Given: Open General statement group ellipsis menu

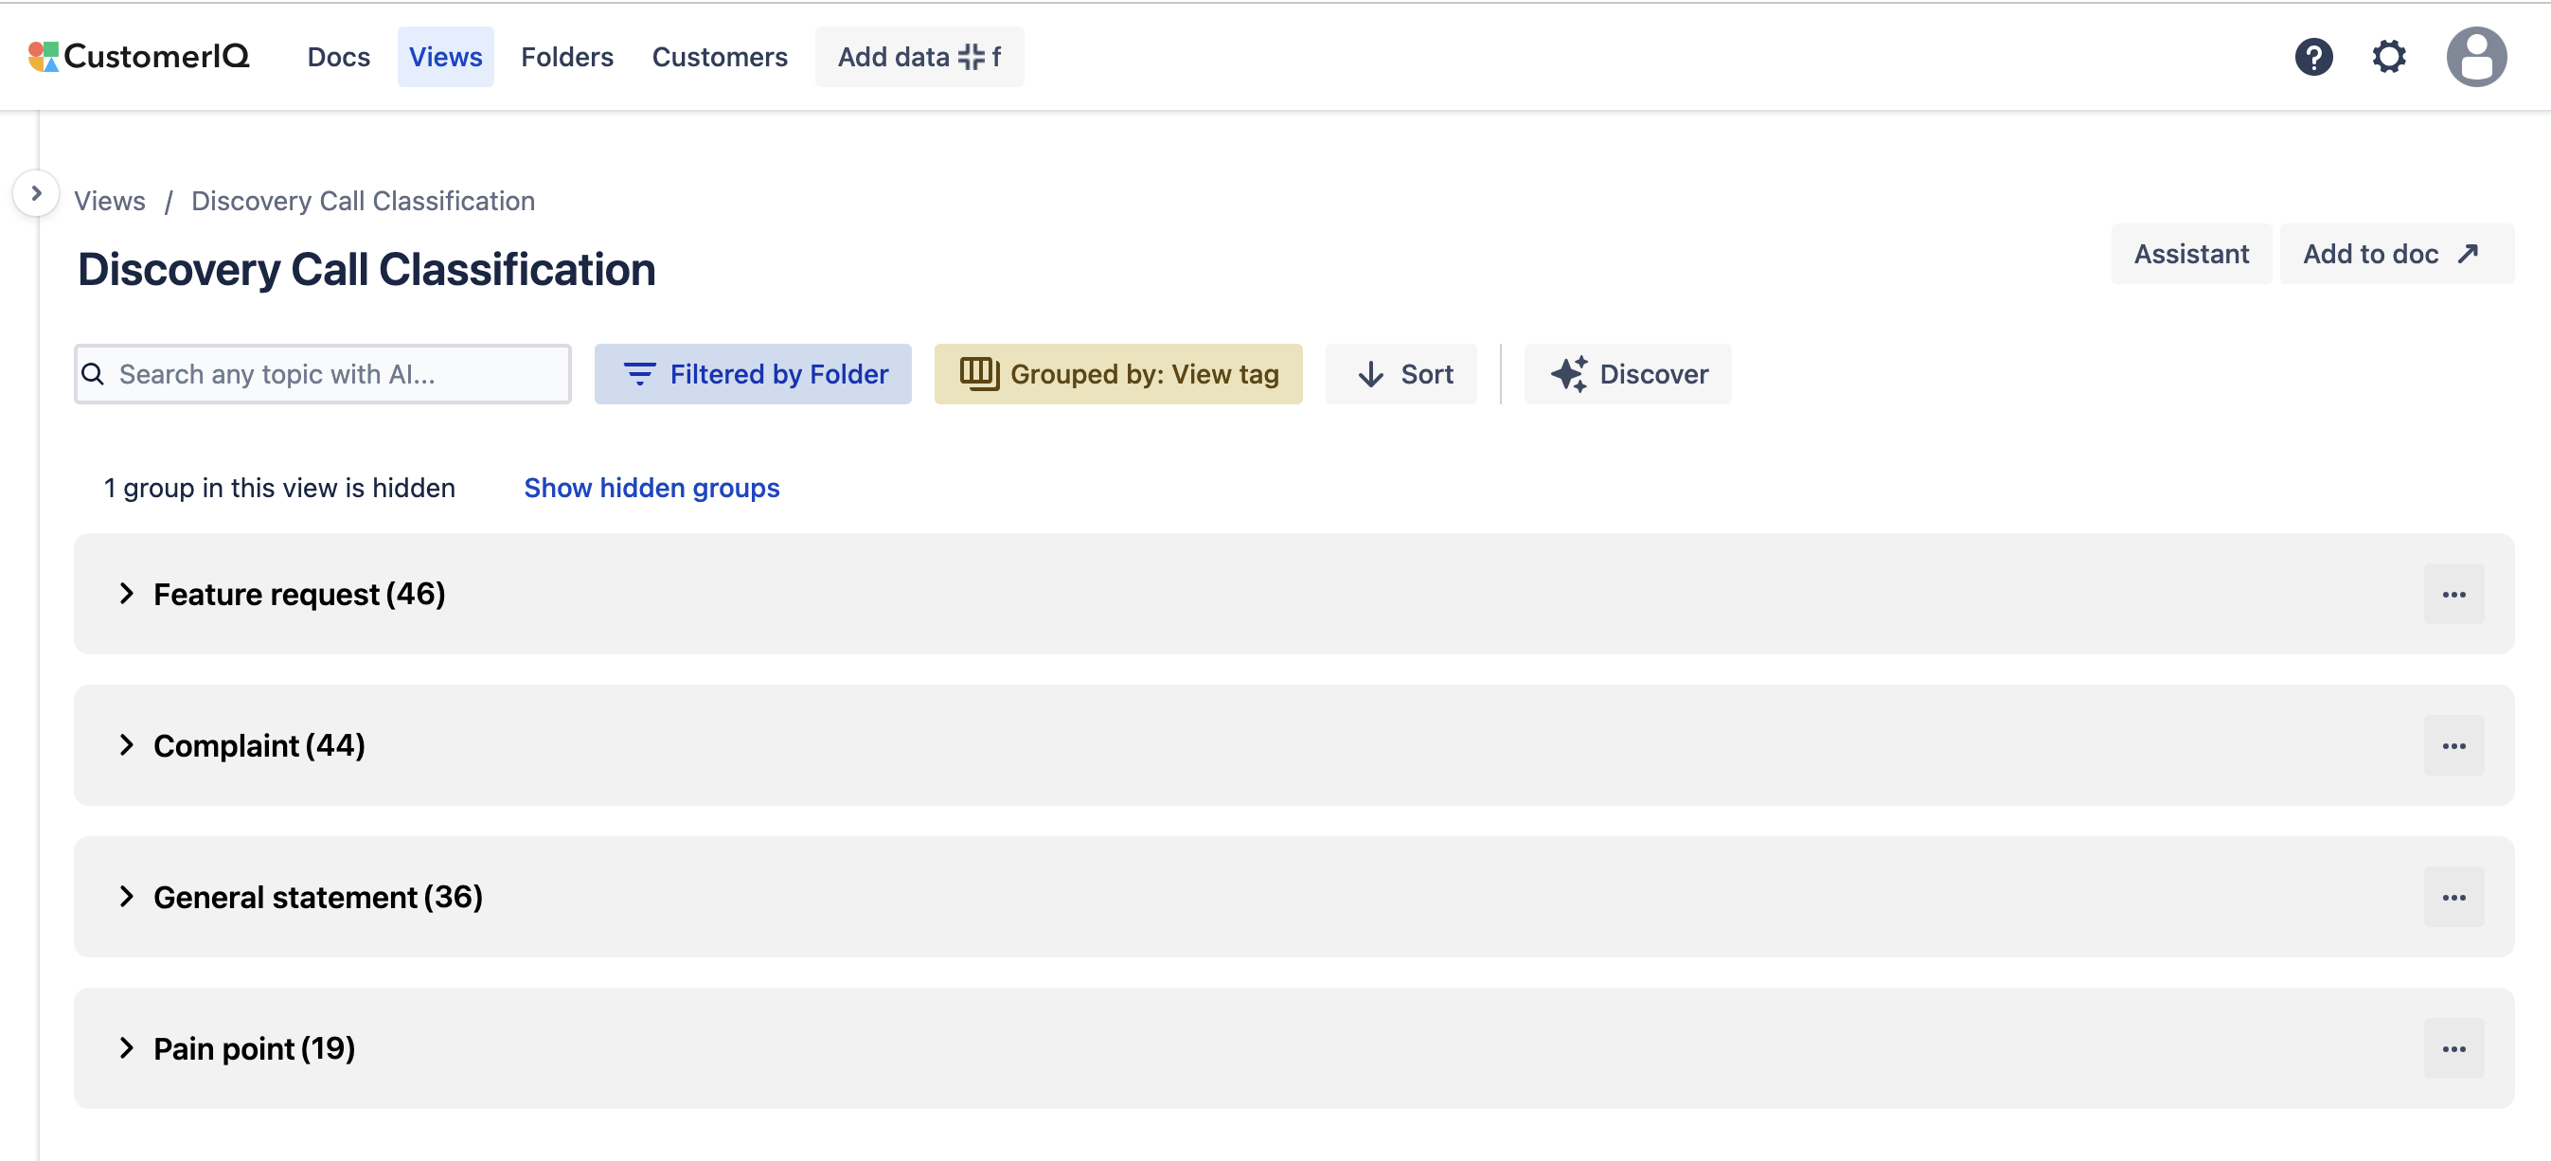Looking at the screenshot, I should (x=2453, y=898).
